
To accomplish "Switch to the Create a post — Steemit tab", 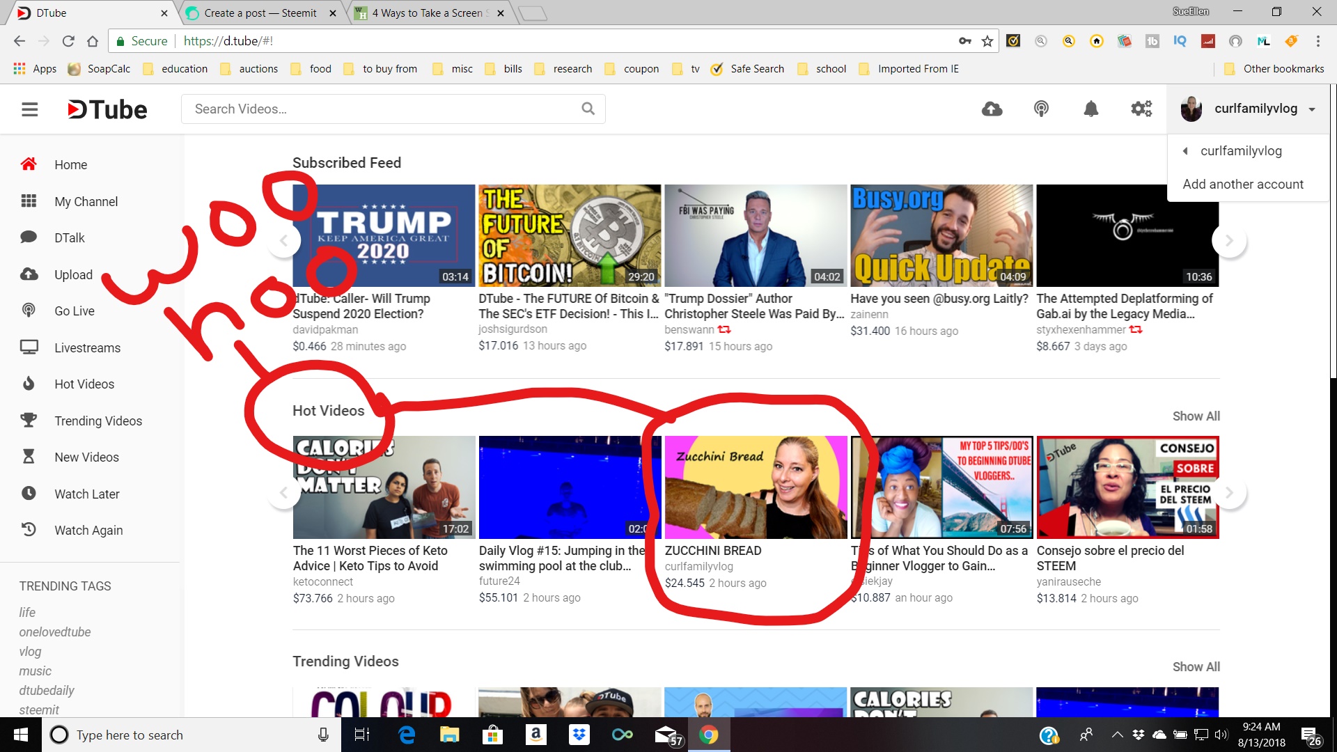I will 260,13.
